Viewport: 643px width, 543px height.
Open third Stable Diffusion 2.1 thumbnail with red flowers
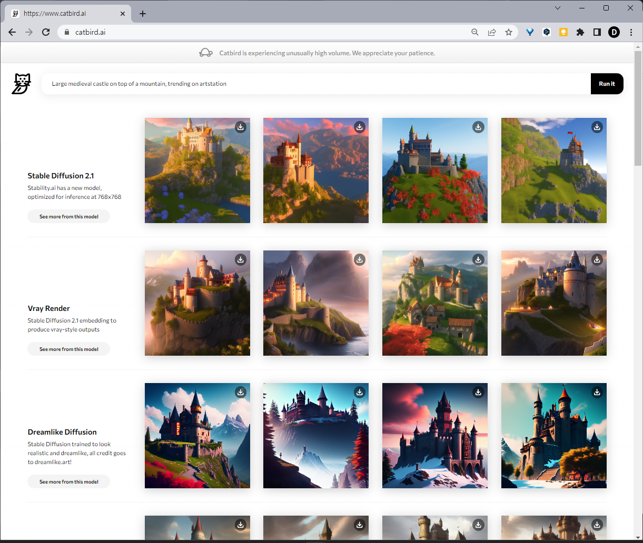[x=435, y=170]
